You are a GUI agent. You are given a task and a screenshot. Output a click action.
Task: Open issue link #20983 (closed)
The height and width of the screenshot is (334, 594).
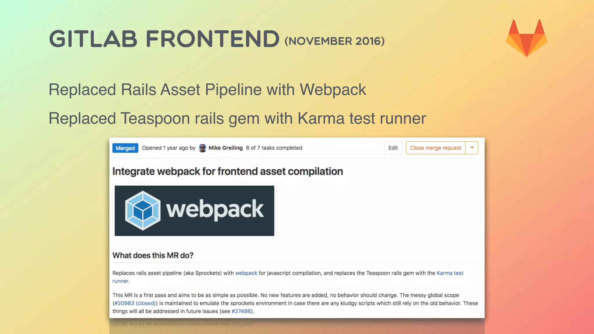pyautogui.click(x=135, y=303)
